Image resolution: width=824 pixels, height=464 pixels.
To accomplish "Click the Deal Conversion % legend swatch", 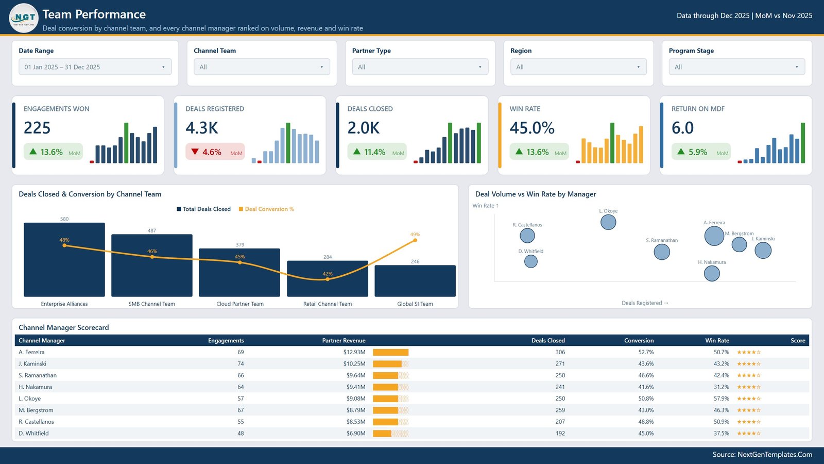I will 241,209.
